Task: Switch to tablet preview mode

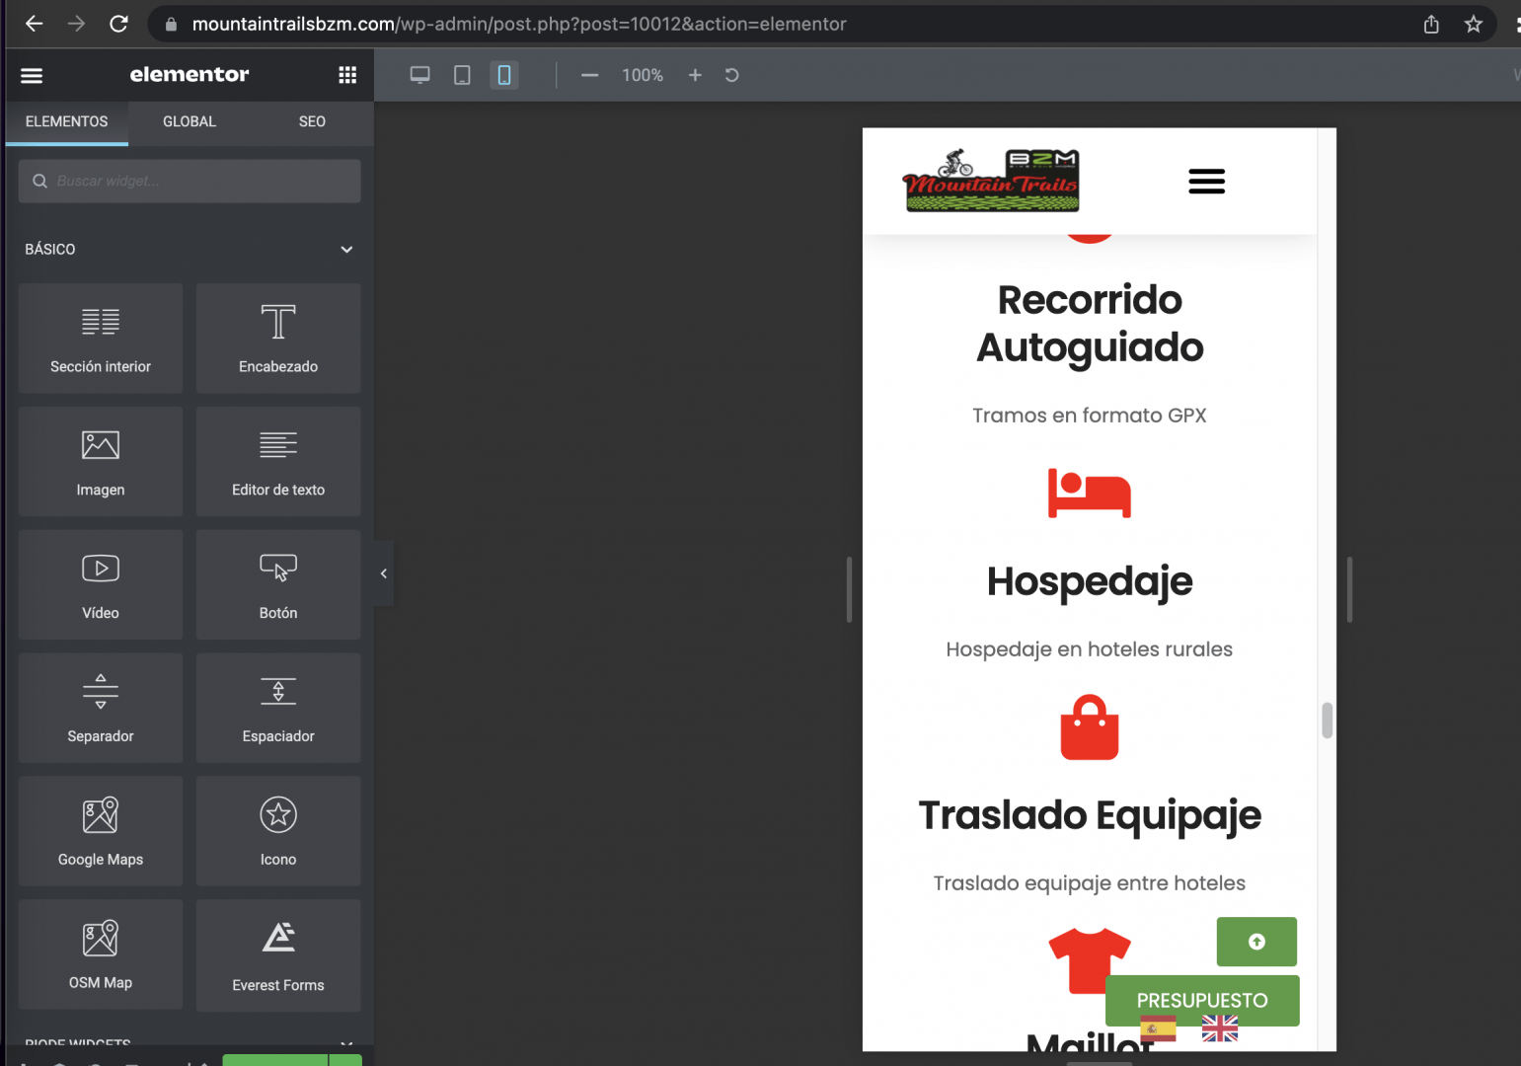Action: coord(462,75)
